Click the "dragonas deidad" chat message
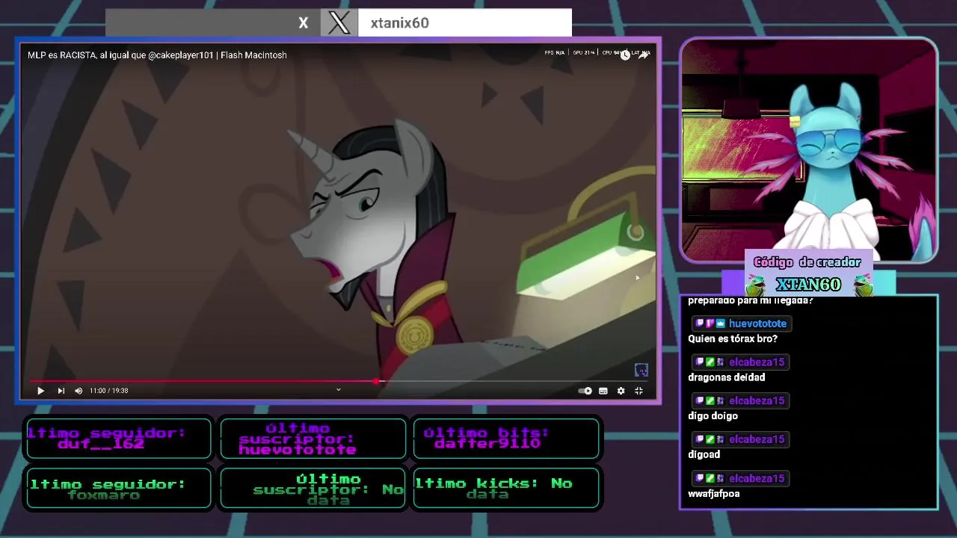This screenshot has height=538, width=957. [726, 377]
